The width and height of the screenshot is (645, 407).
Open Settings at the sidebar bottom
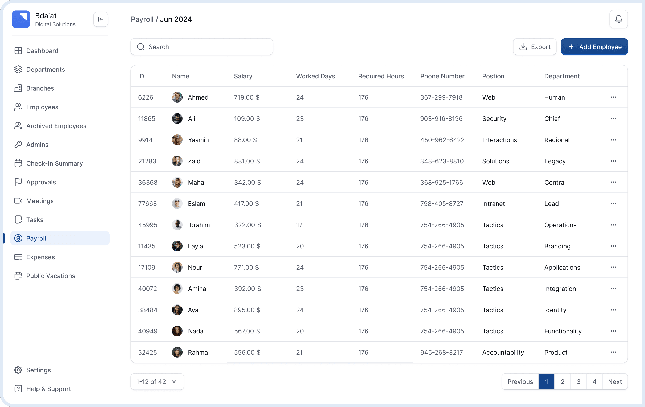tap(38, 370)
